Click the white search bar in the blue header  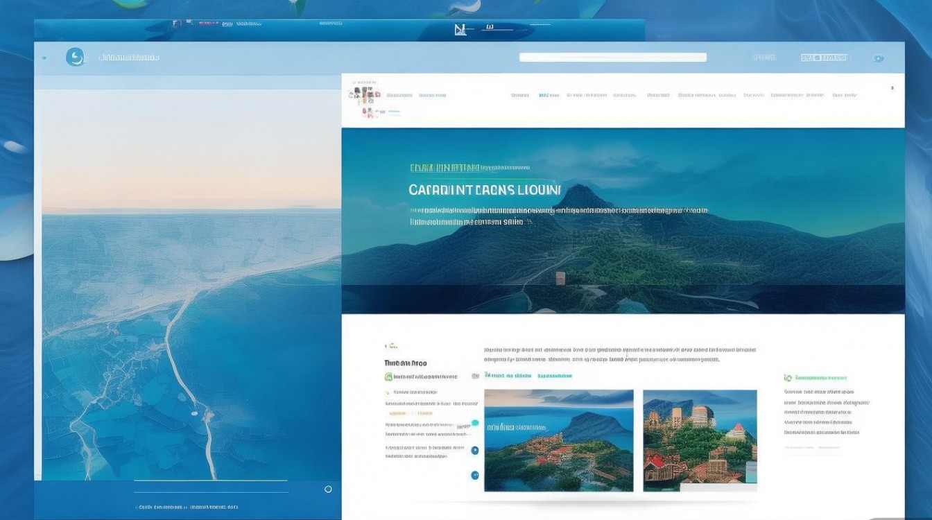click(613, 58)
